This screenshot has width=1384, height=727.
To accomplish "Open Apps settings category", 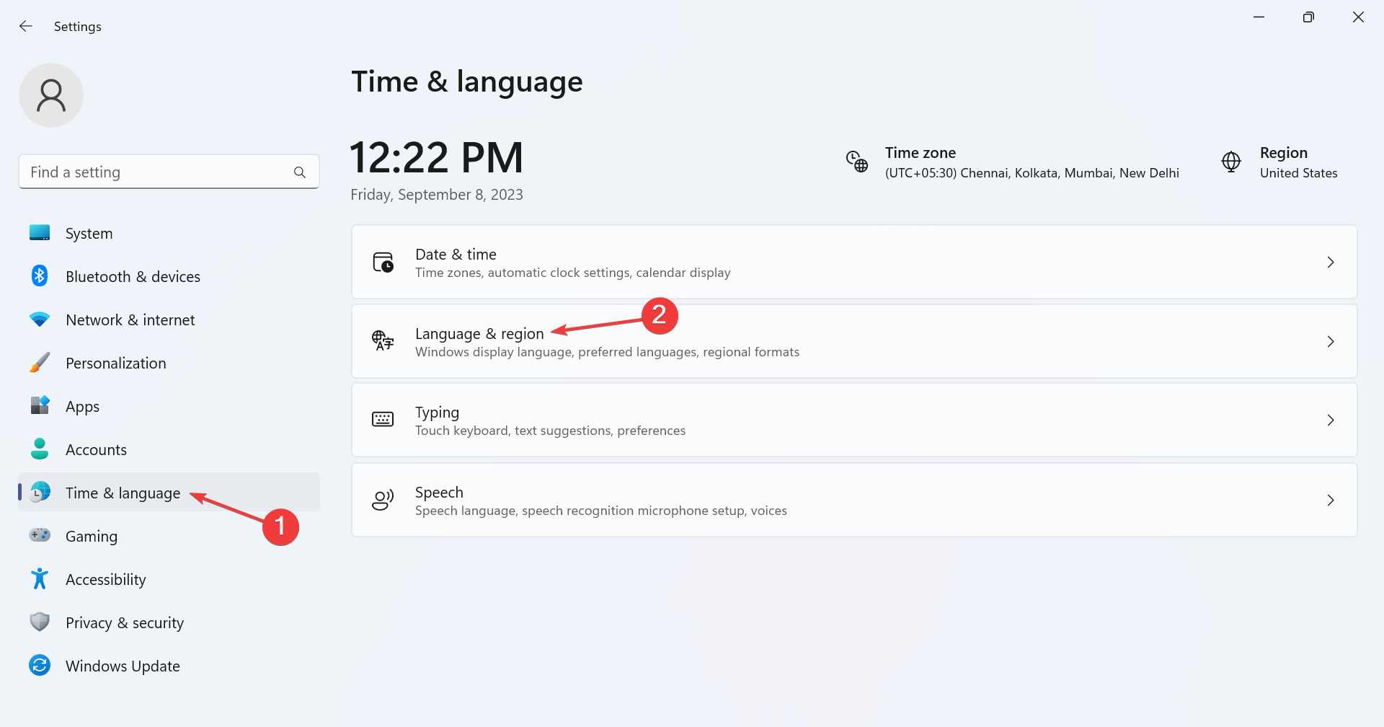I will [169, 406].
